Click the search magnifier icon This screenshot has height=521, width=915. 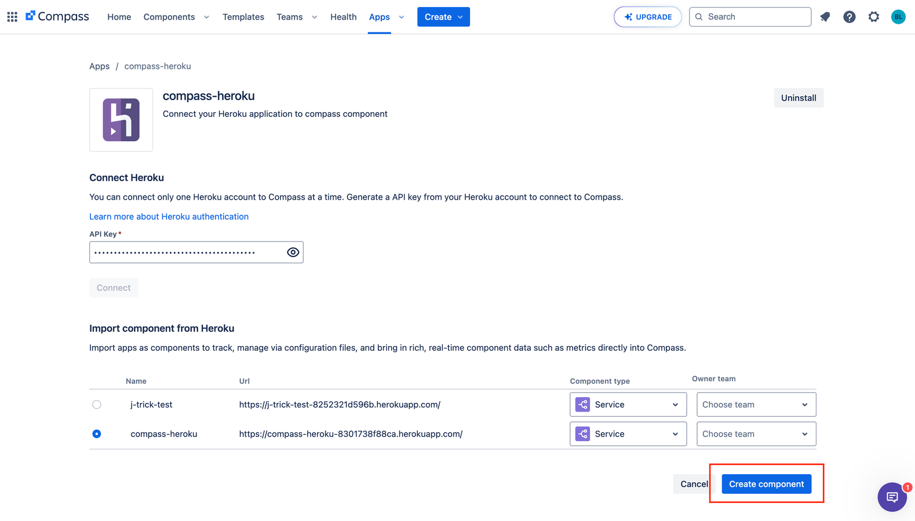[x=699, y=17]
